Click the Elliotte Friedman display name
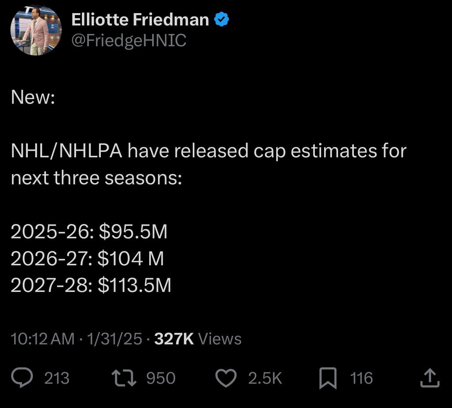 [140, 20]
